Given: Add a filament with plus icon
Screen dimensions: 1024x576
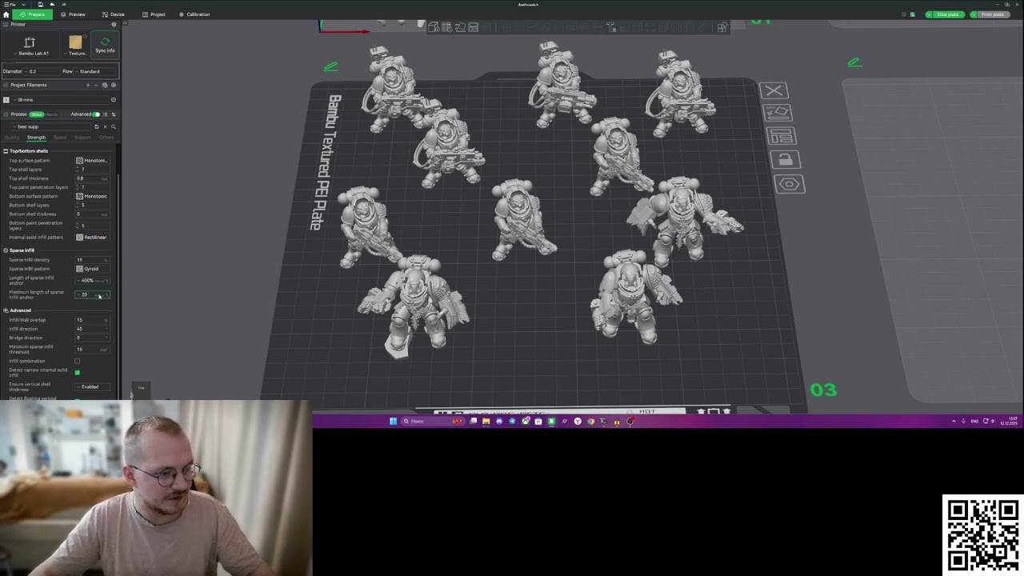Looking at the screenshot, I should coord(88,85).
